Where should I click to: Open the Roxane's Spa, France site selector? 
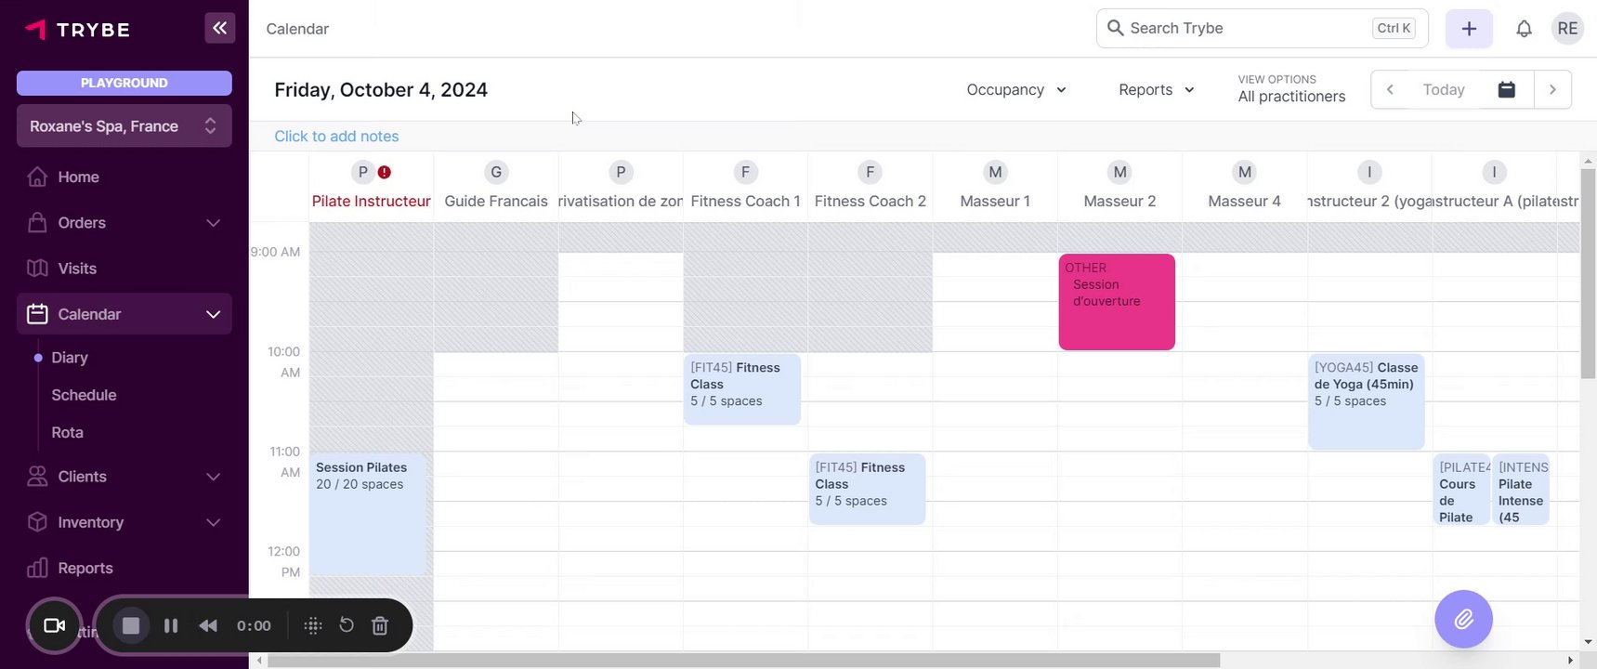(124, 126)
